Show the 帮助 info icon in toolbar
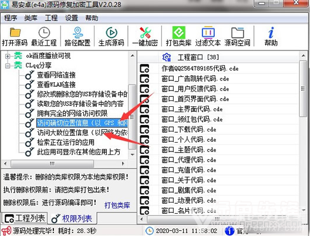311x236 pixels. pos(271,32)
